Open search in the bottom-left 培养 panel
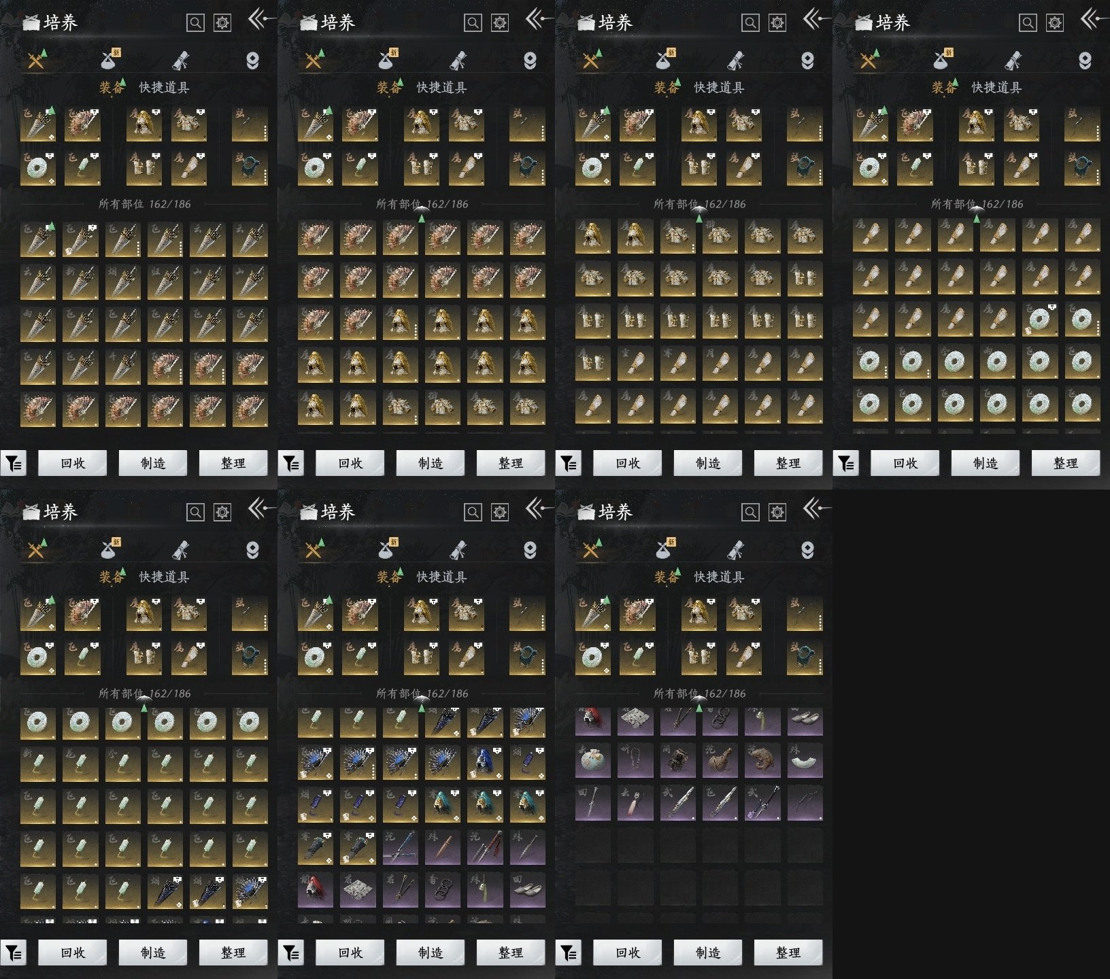1110x979 pixels. [195, 513]
